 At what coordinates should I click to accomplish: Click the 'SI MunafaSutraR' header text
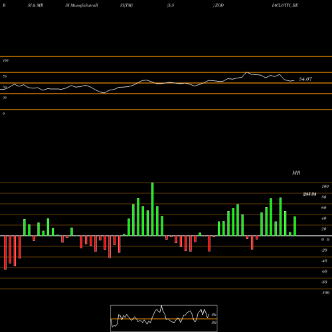82,5
